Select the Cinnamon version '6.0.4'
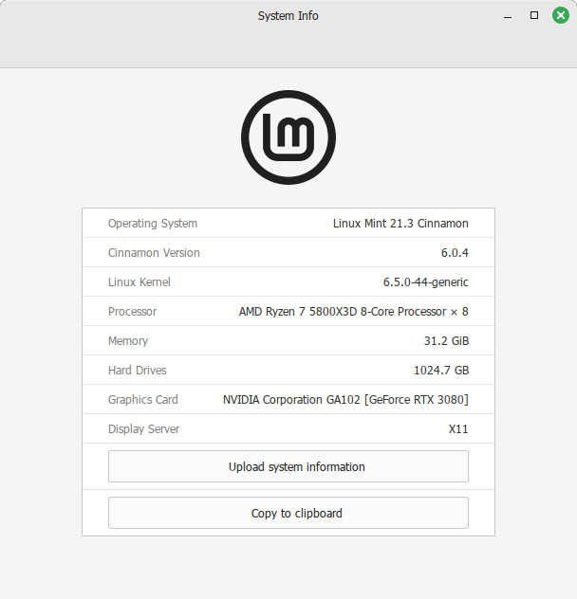577x599 pixels. tap(455, 252)
